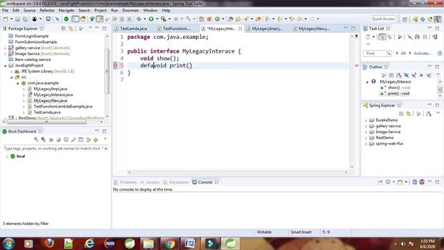Click the Save All toolbar icon
The width and height of the screenshot is (444, 250).
[25, 19]
